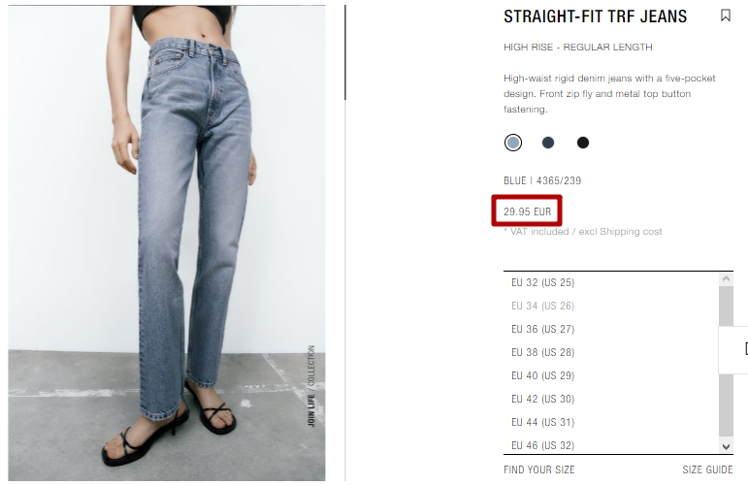Open the Find Your Size link
Screen dimensions: 748x485
point(539,469)
